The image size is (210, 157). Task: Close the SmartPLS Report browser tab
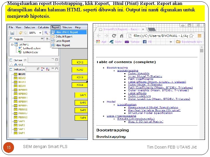click(x=143, y=29)
